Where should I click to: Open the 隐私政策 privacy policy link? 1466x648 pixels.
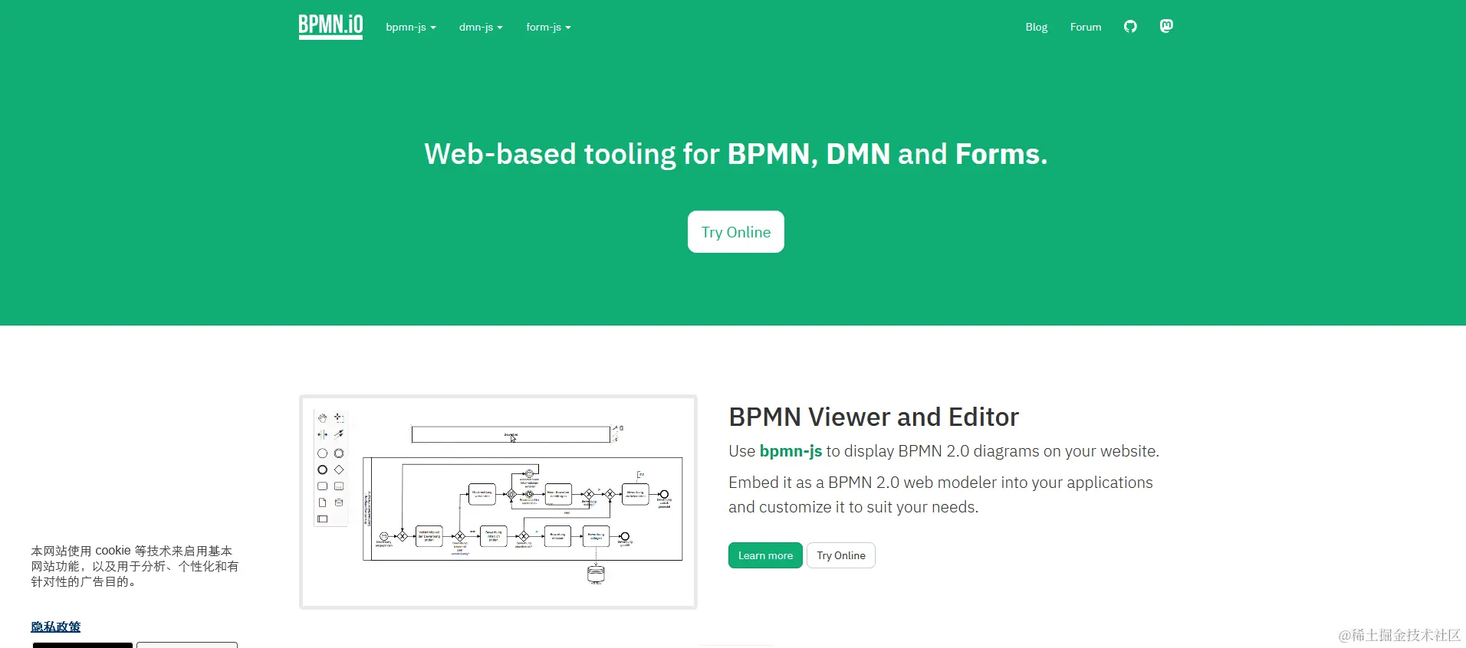(55, 627)
